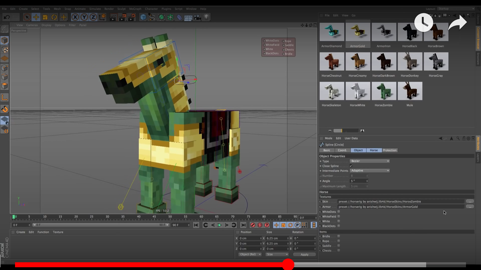Play the animation forward

tap(219, 225)
